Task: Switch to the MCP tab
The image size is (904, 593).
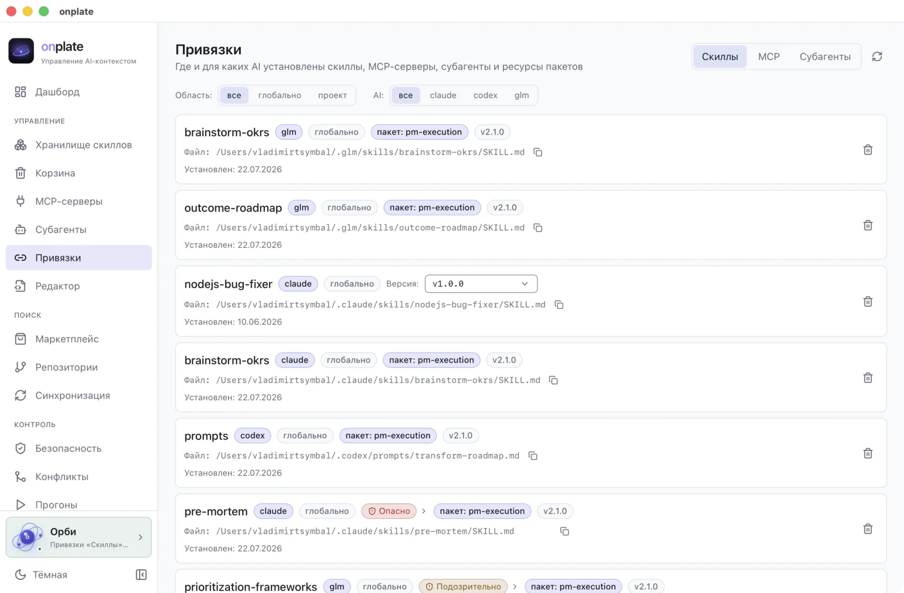Action: (768, 56)
